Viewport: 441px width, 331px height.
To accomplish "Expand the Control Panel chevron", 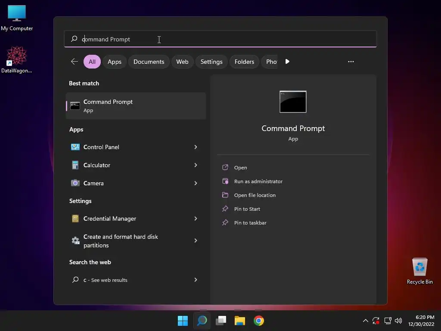I will click(x=196, y=147).
